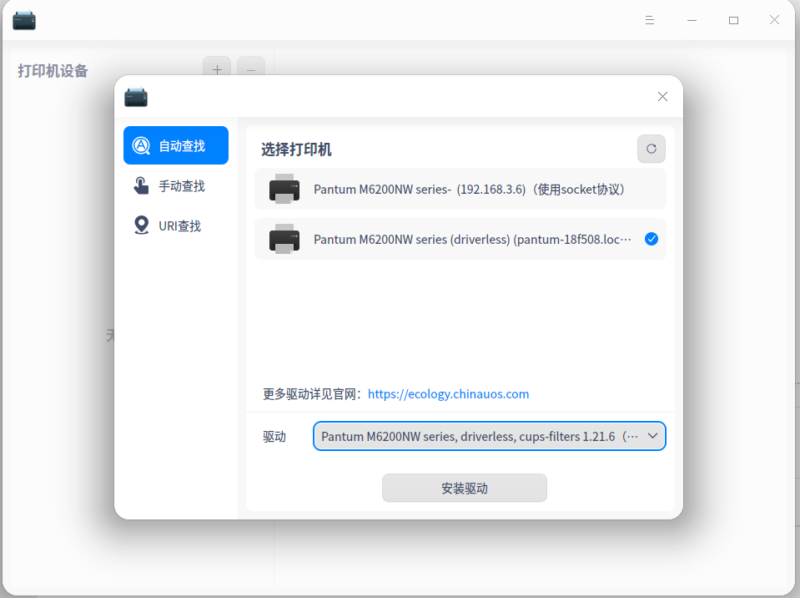
Task: Click the driverless printer's device icon
Action: (284, 239)
